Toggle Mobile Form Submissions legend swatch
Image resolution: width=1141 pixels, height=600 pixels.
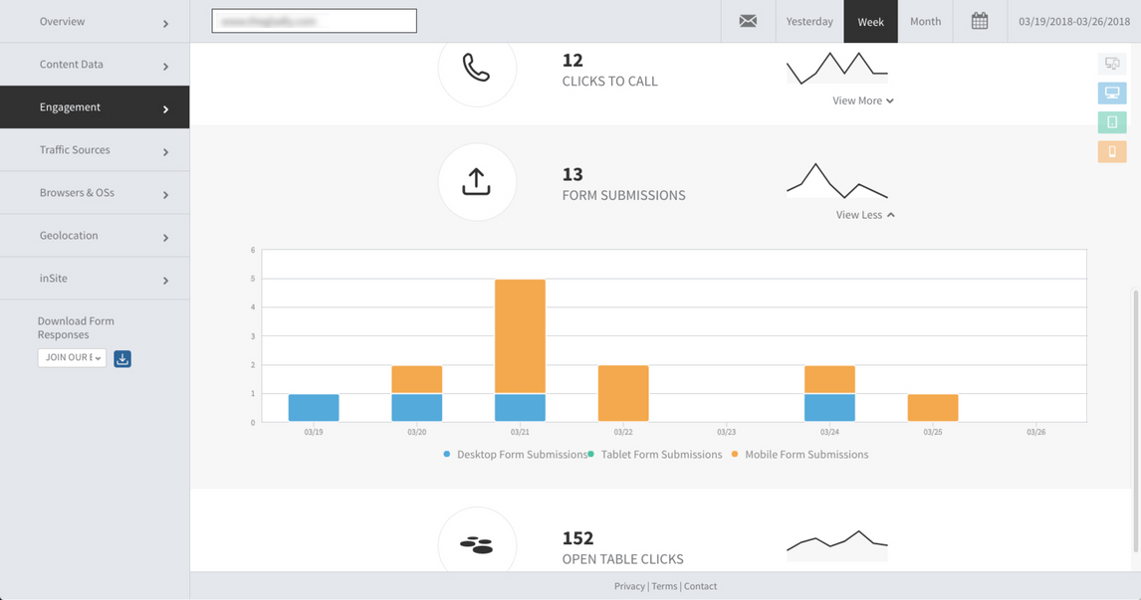pyautogui.click(x=735, y=455)
